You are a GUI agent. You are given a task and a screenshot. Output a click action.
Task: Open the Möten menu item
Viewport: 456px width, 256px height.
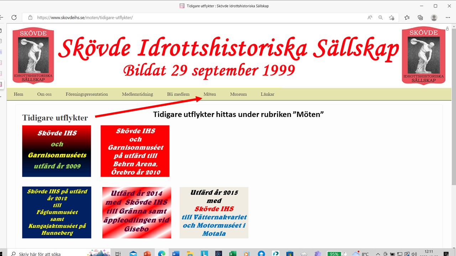210,94
